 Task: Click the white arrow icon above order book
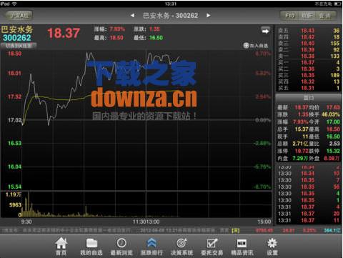tap(265, 31)
